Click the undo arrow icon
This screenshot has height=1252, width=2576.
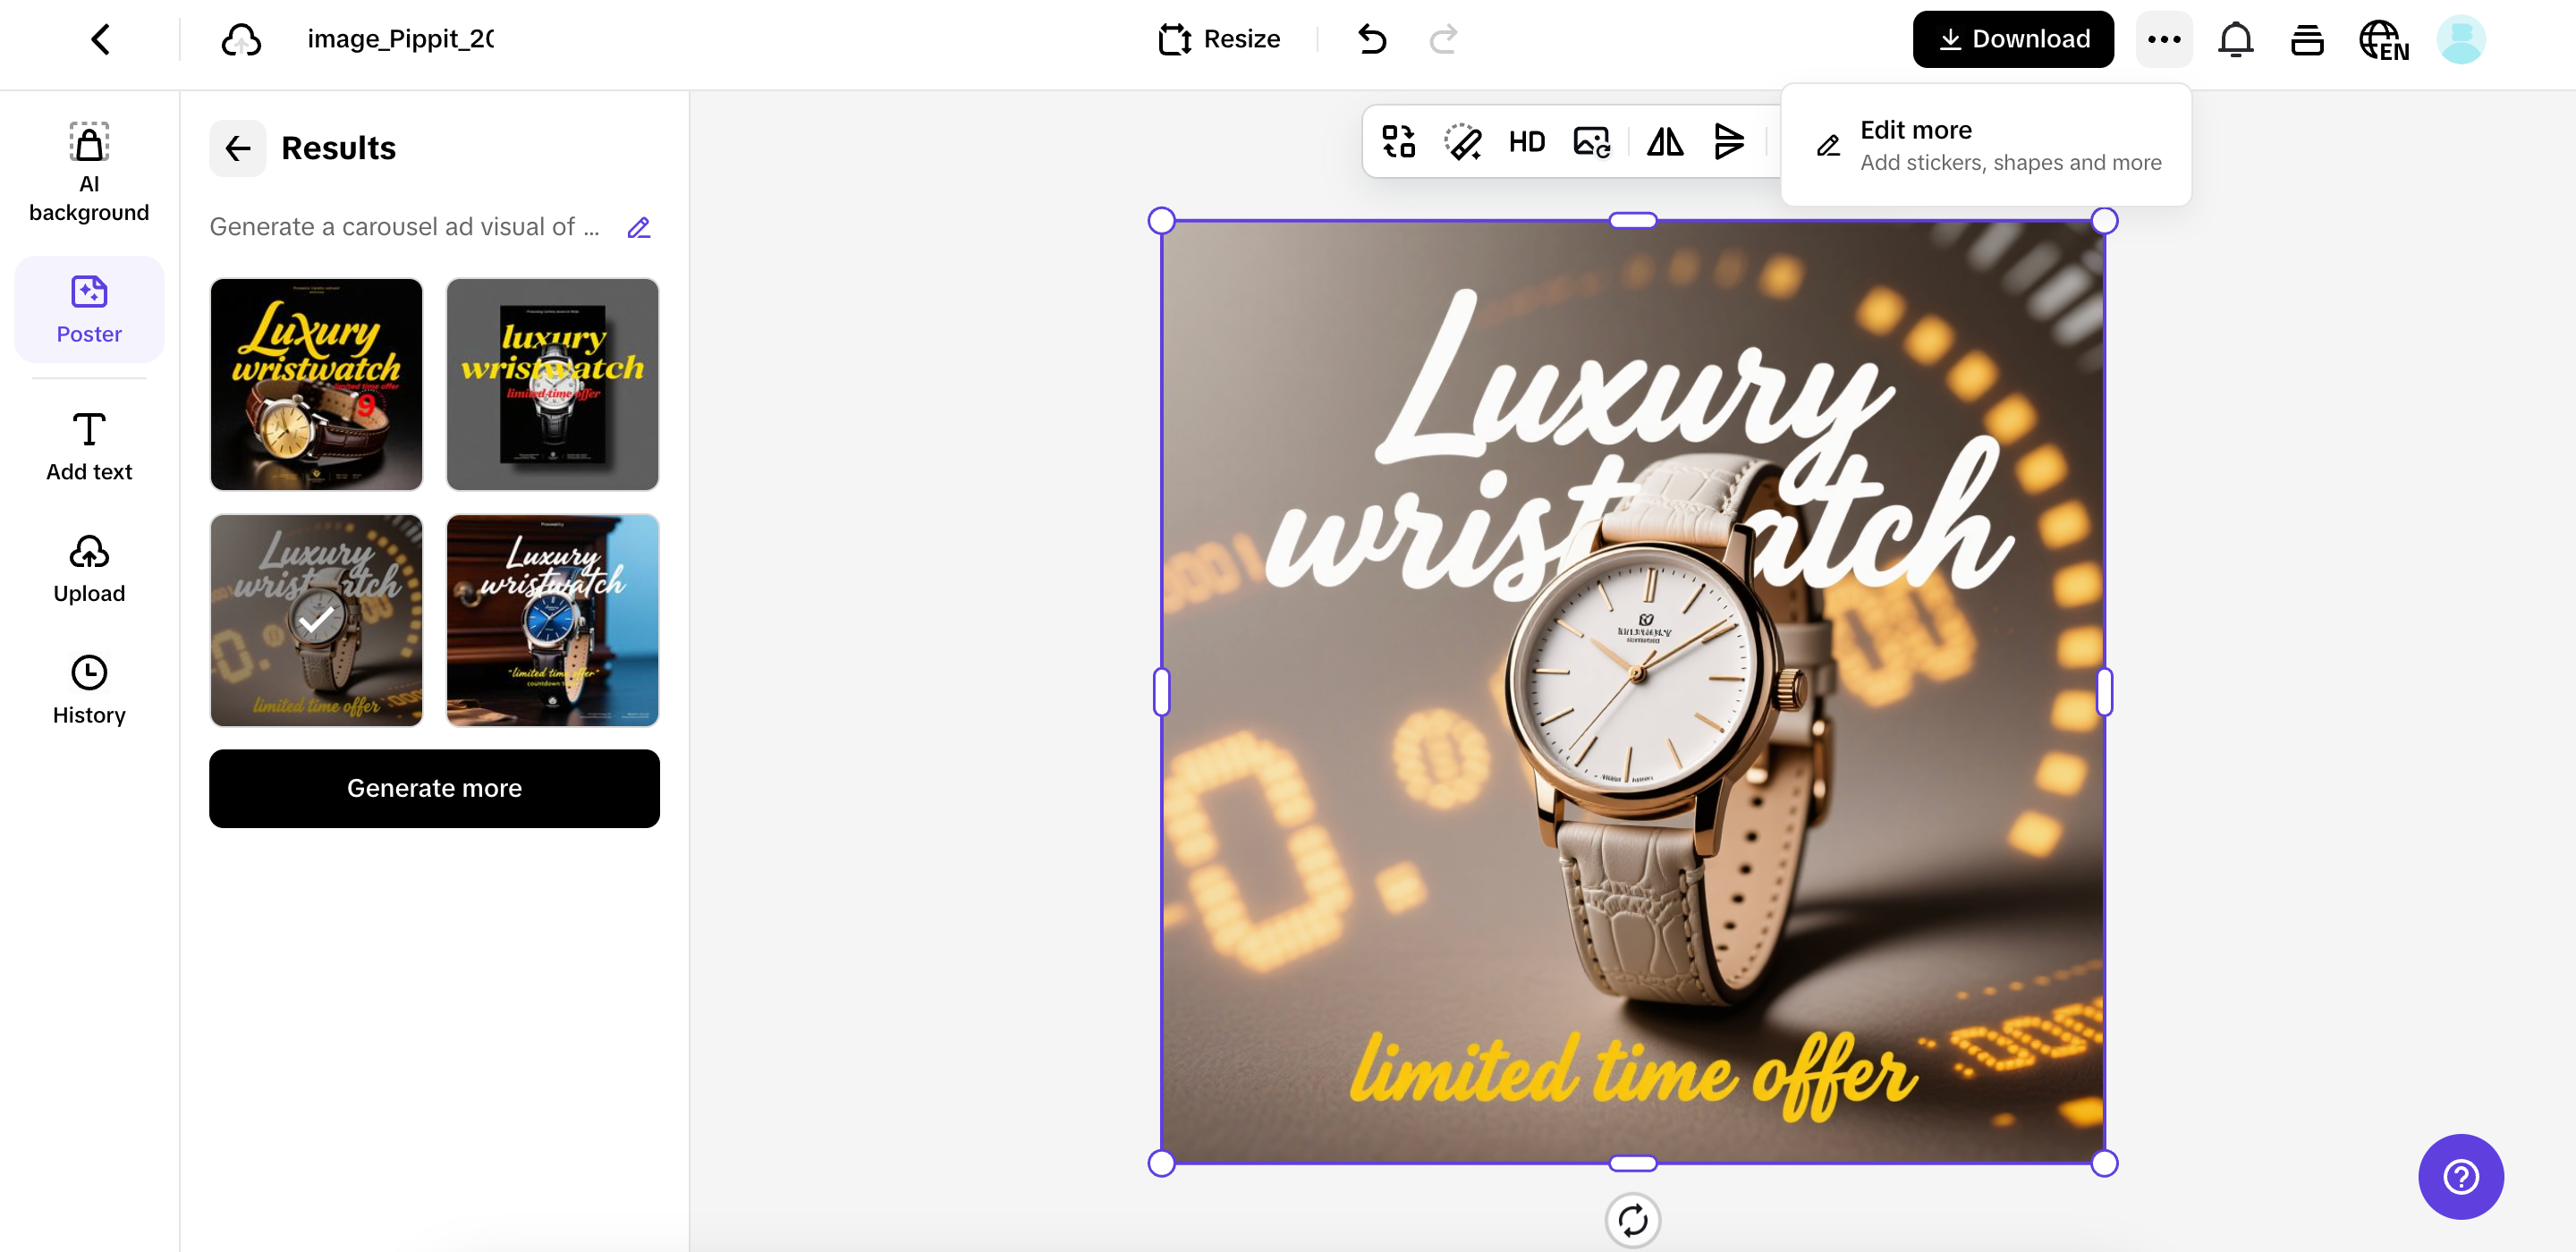[1372, 39]
